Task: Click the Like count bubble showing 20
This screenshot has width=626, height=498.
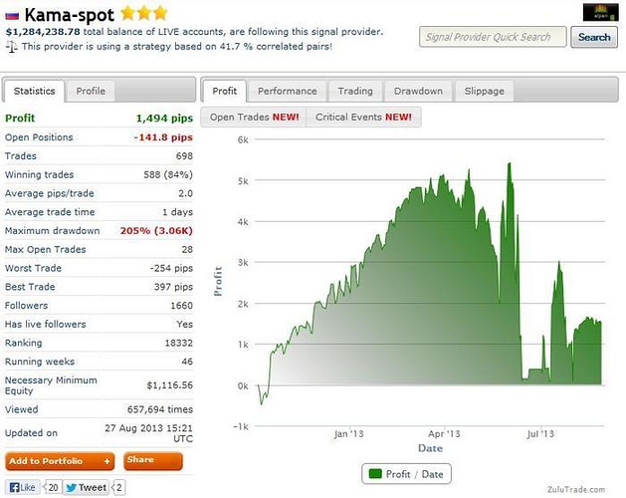Action: click(52, 487)
